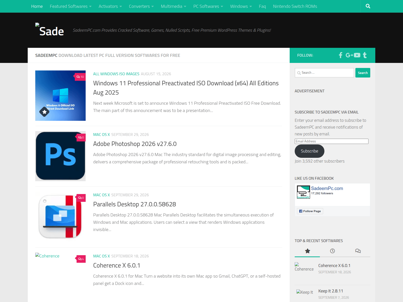Click the comment badge on Adobe Photoshop post

[81, 137]
